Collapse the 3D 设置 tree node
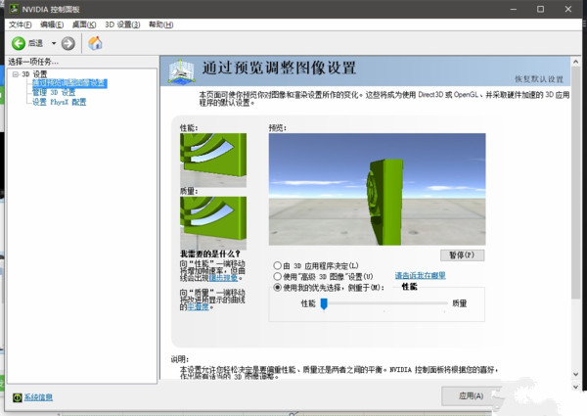Screen dimensions: 587x416 point(15,74)
